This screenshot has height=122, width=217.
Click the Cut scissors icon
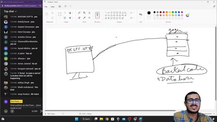53,13
